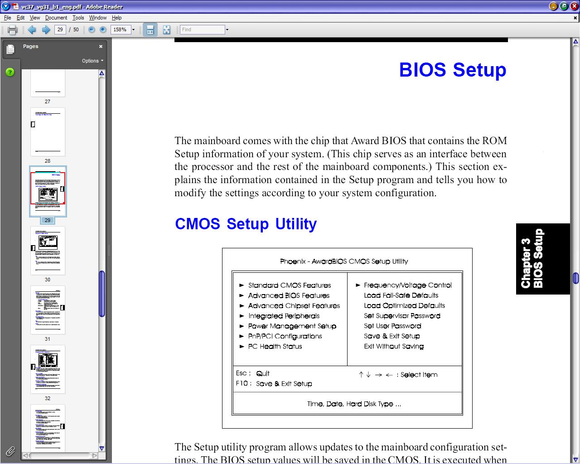
Task: Minimize the Adobe Reader window
Action: coord(553,6)
